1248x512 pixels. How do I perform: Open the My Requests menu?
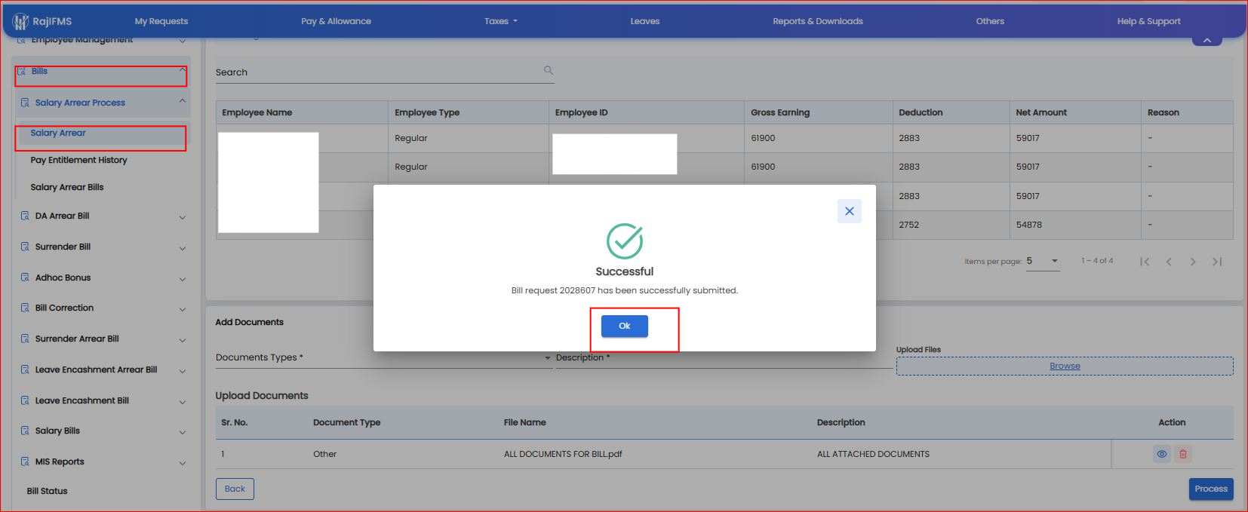161,21
